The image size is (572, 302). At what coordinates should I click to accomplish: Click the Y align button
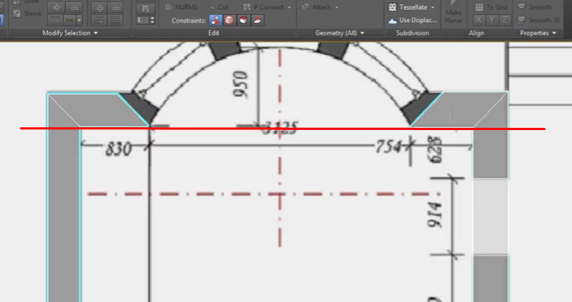click(492, 20)
